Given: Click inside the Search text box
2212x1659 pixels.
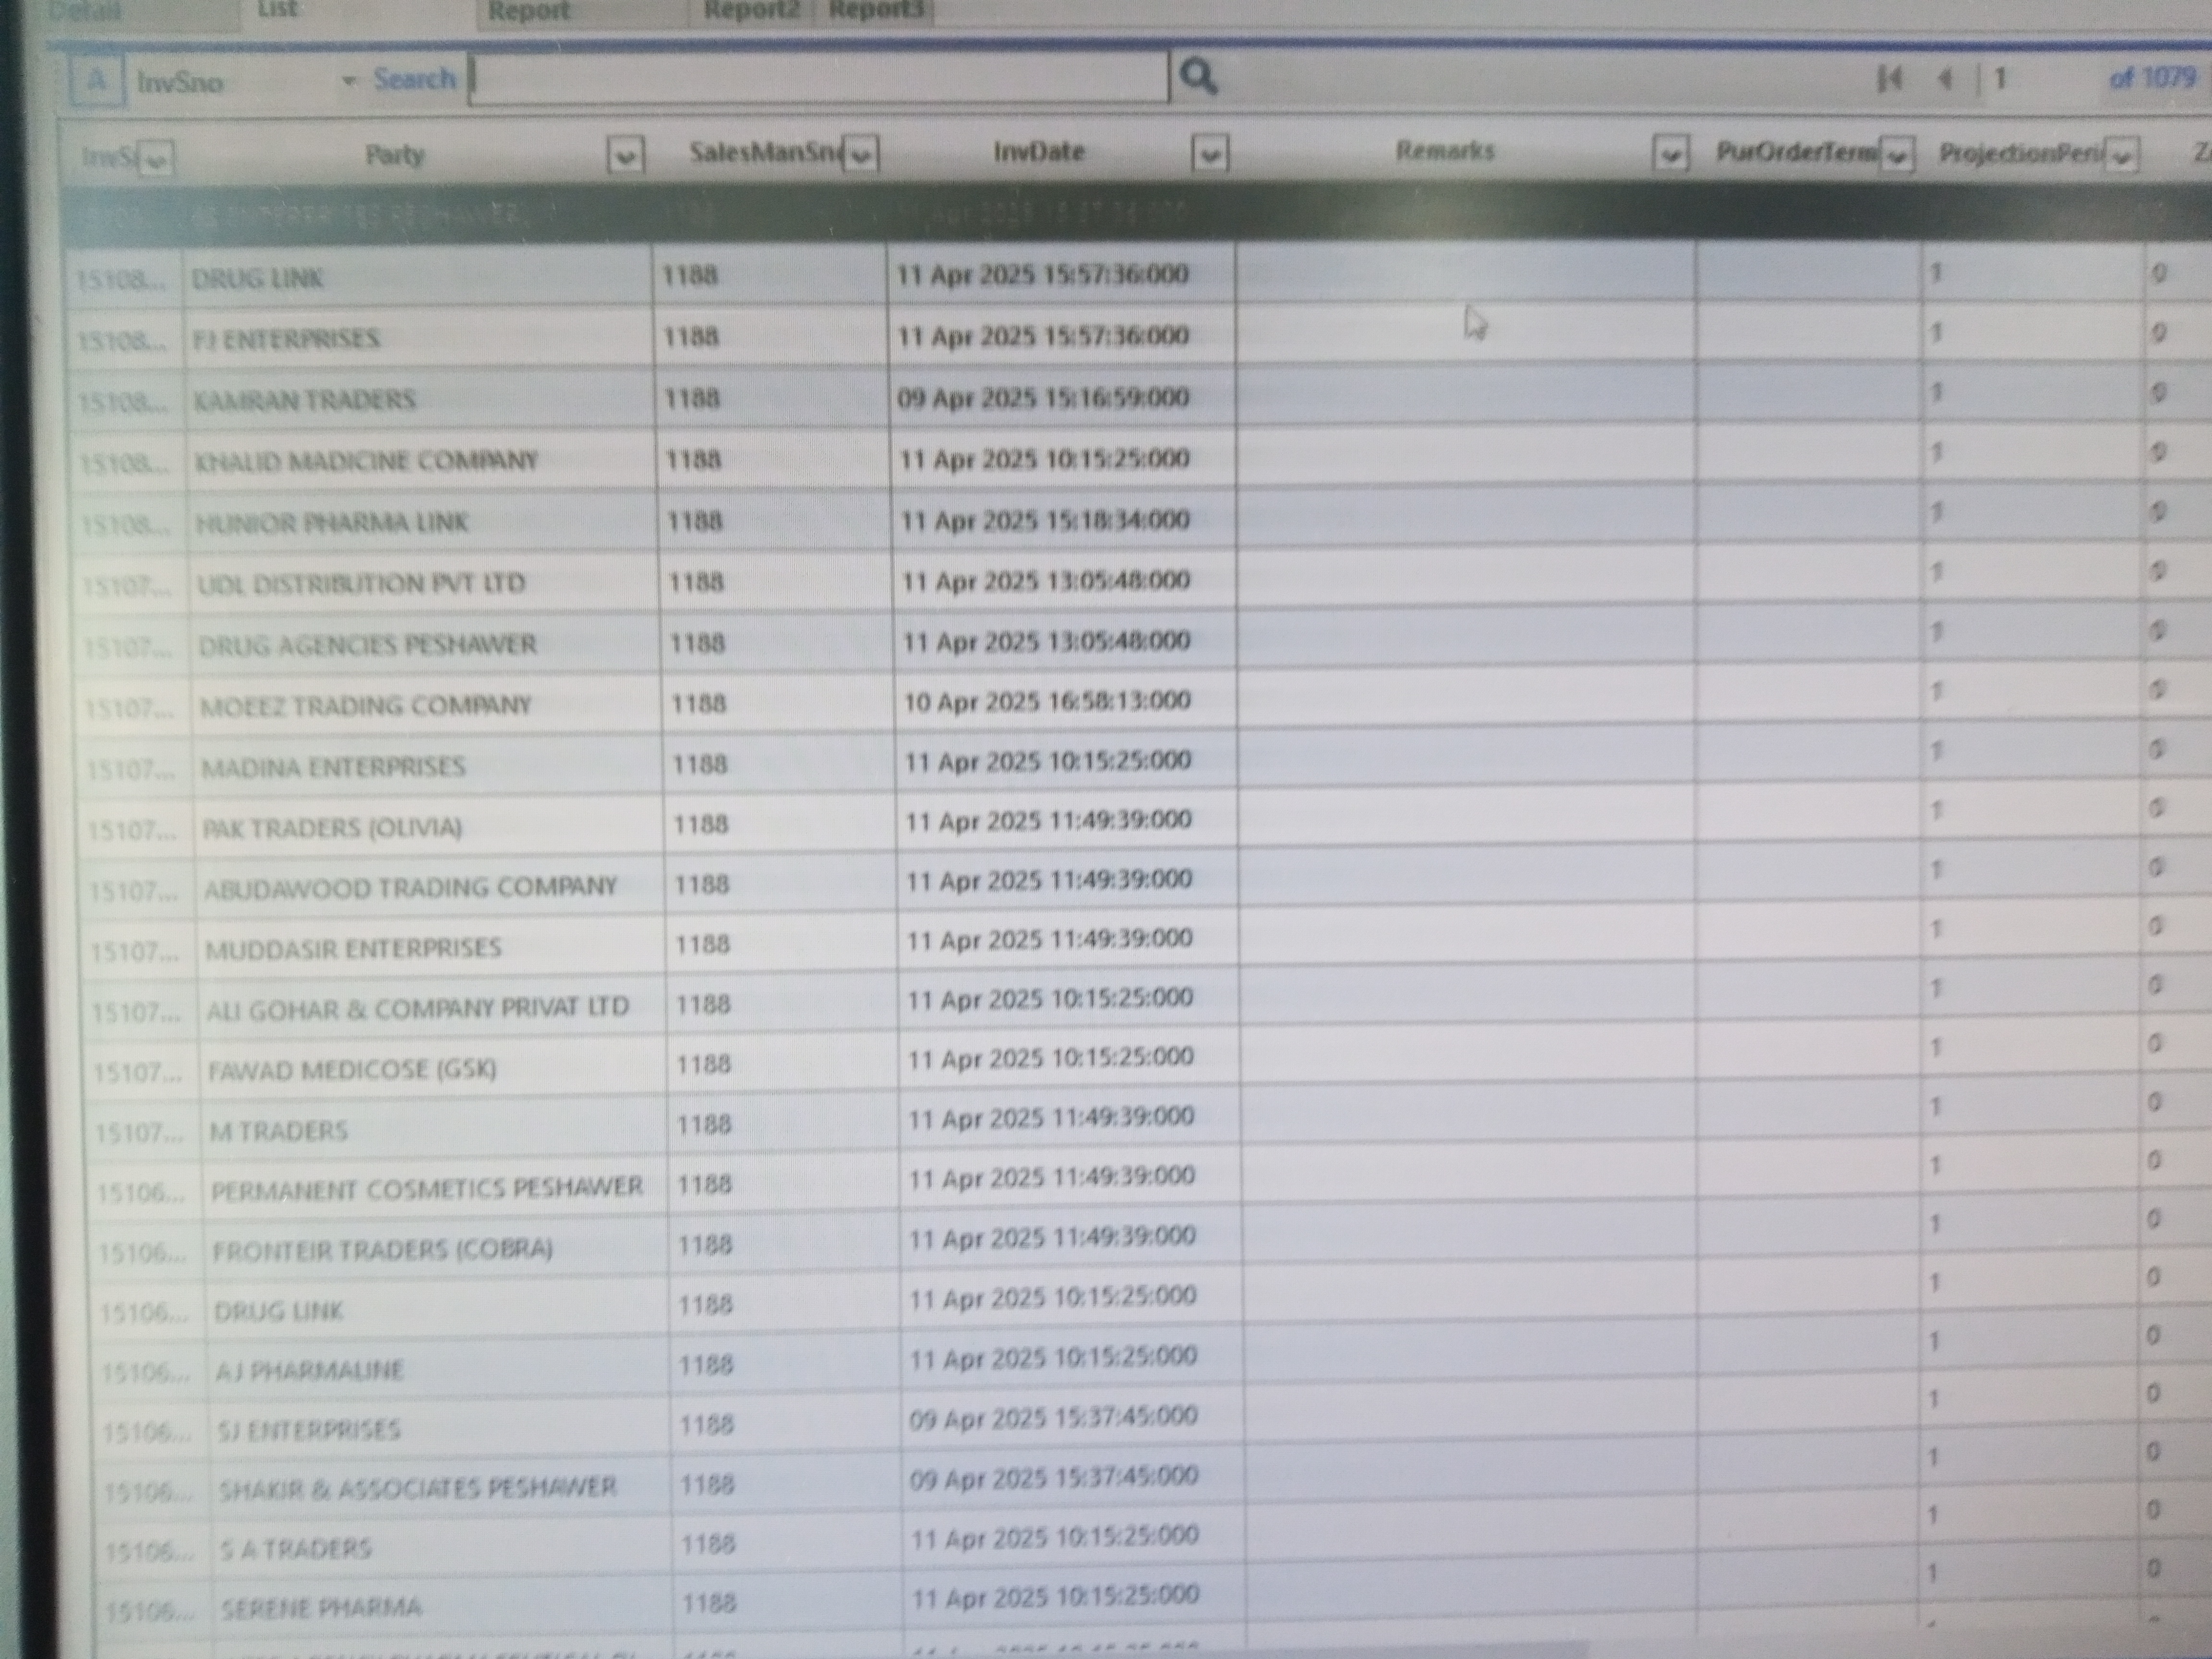Looking at the screenshot, I should (x=818, y=78).
